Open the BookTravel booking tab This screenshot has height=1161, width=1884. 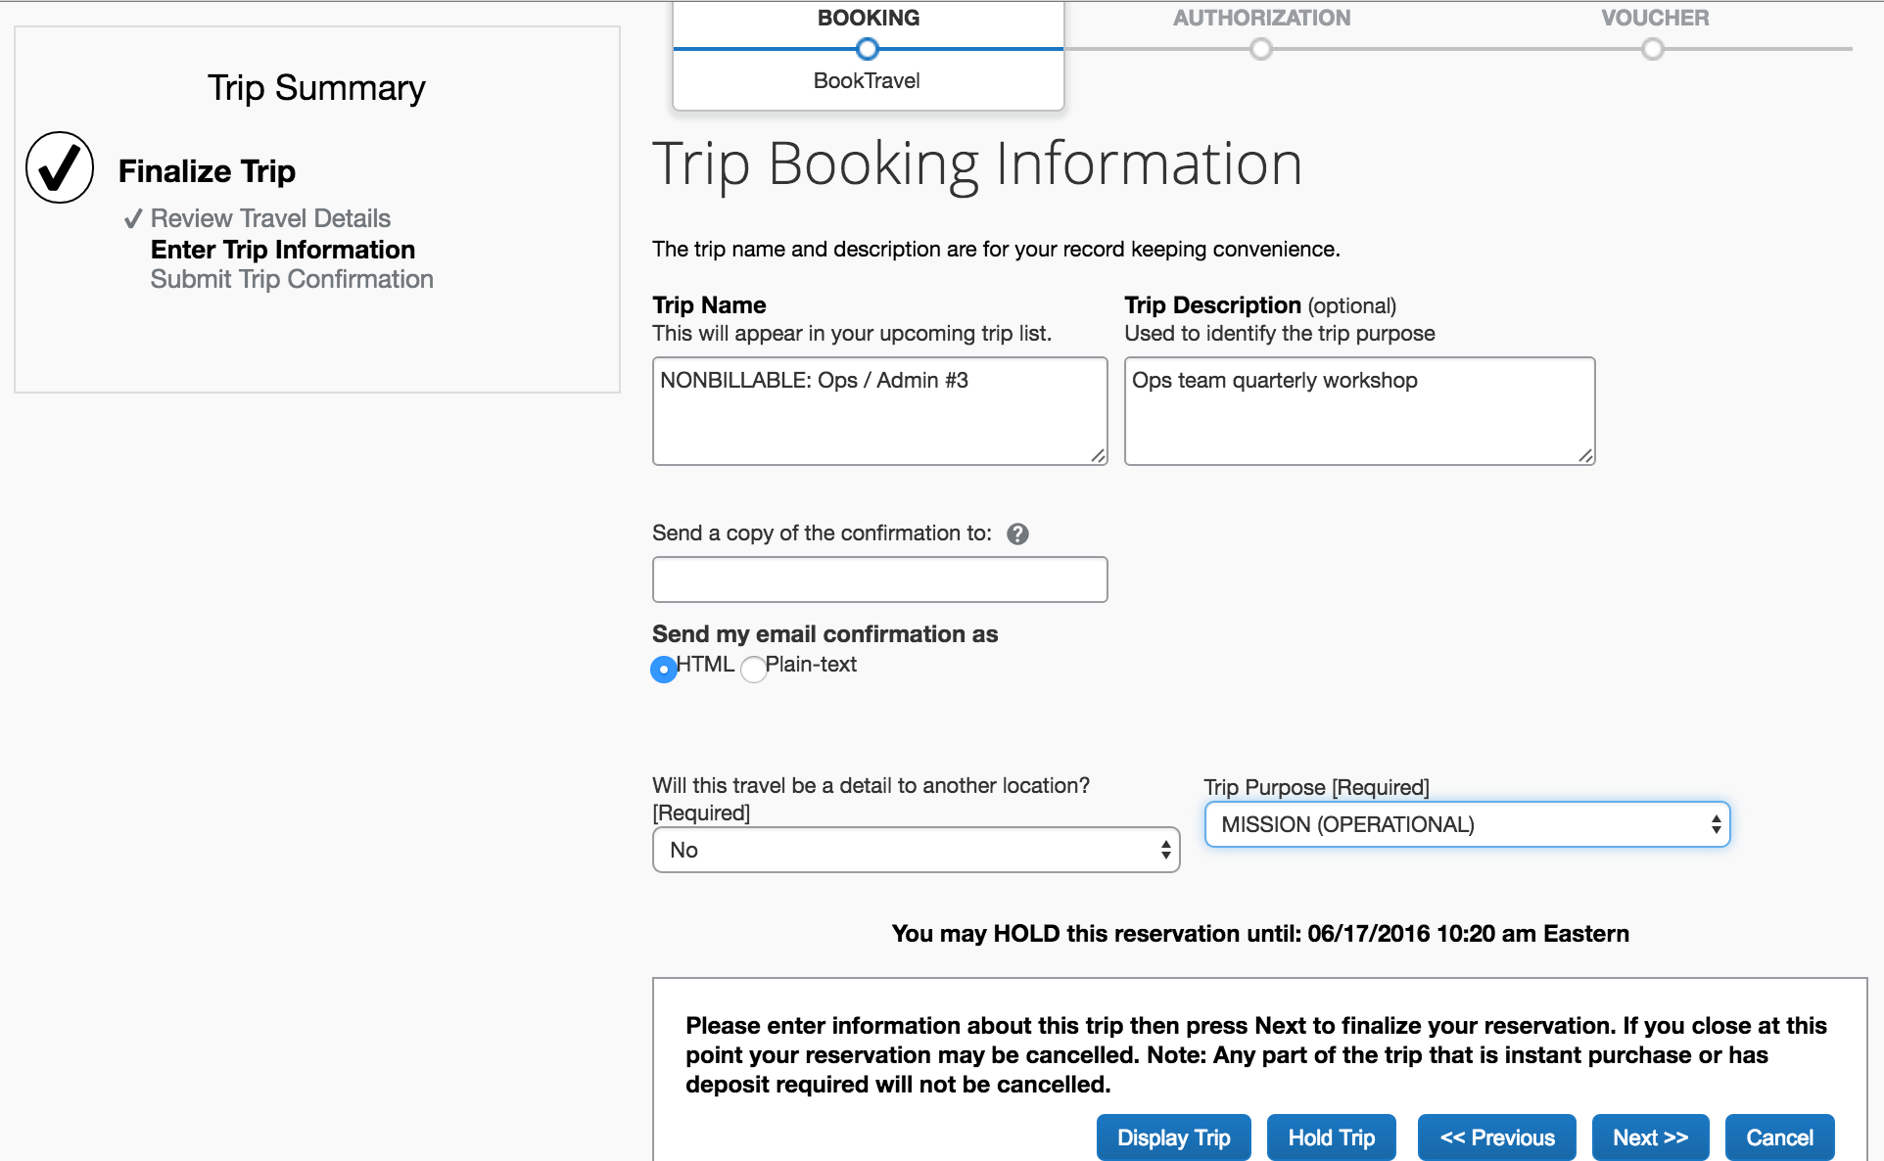867,80
